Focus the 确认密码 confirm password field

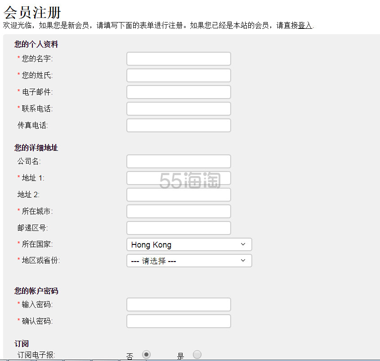pos(179,321)
